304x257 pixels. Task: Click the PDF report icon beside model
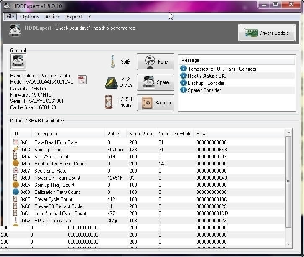pos(82,80)
